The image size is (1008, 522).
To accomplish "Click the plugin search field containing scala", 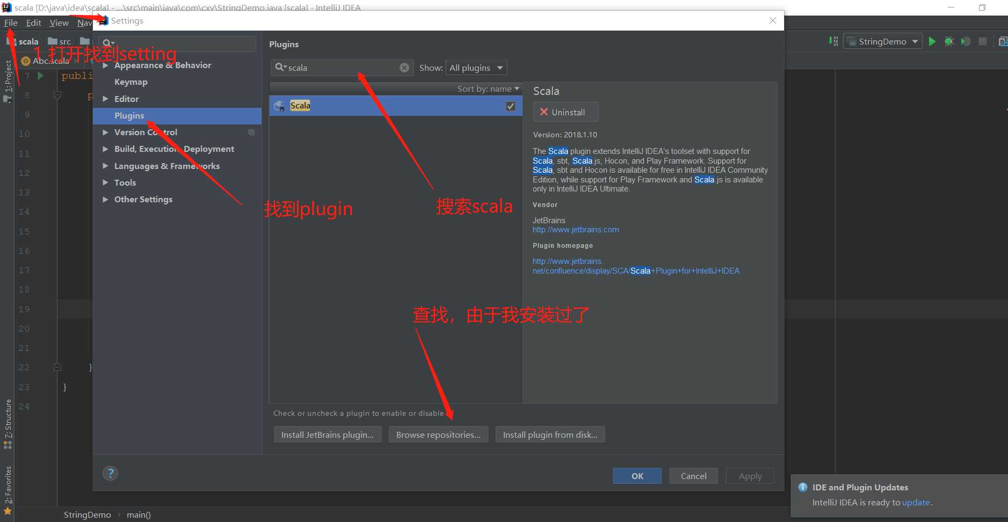I will [342, 68].
